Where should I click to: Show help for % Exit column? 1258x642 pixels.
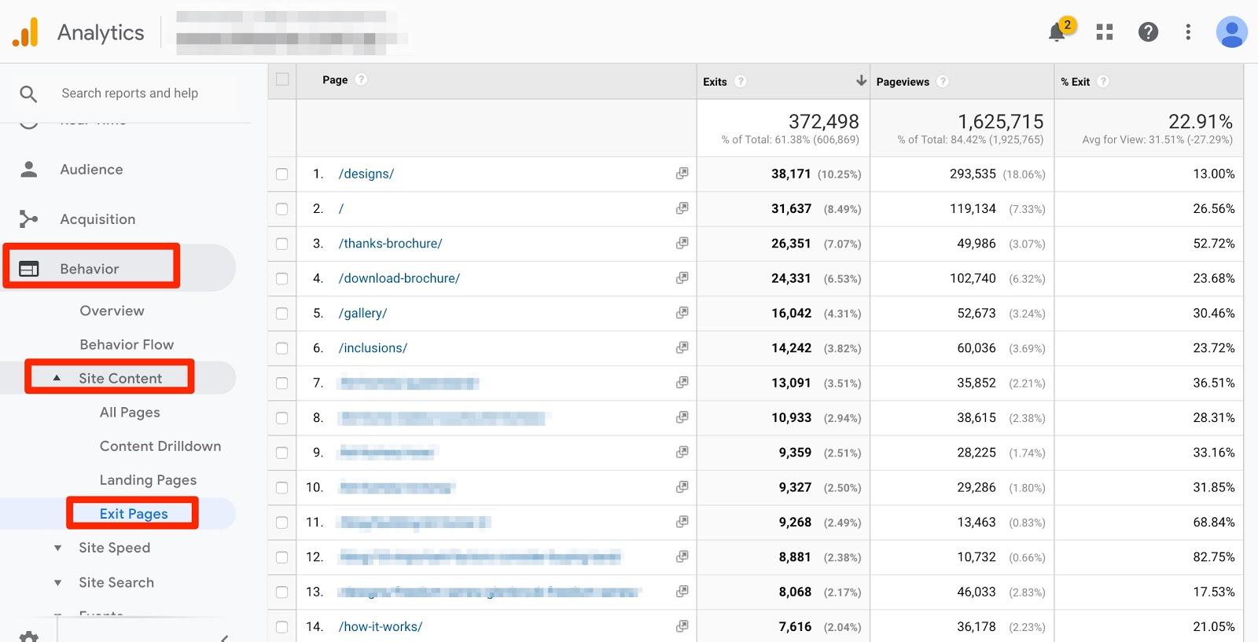(x=1103, y=81)
